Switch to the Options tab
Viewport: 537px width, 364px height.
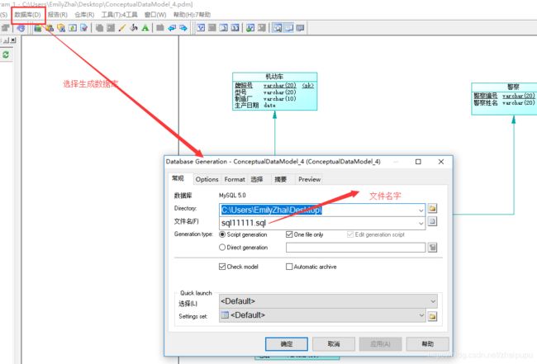coord(207,179)
